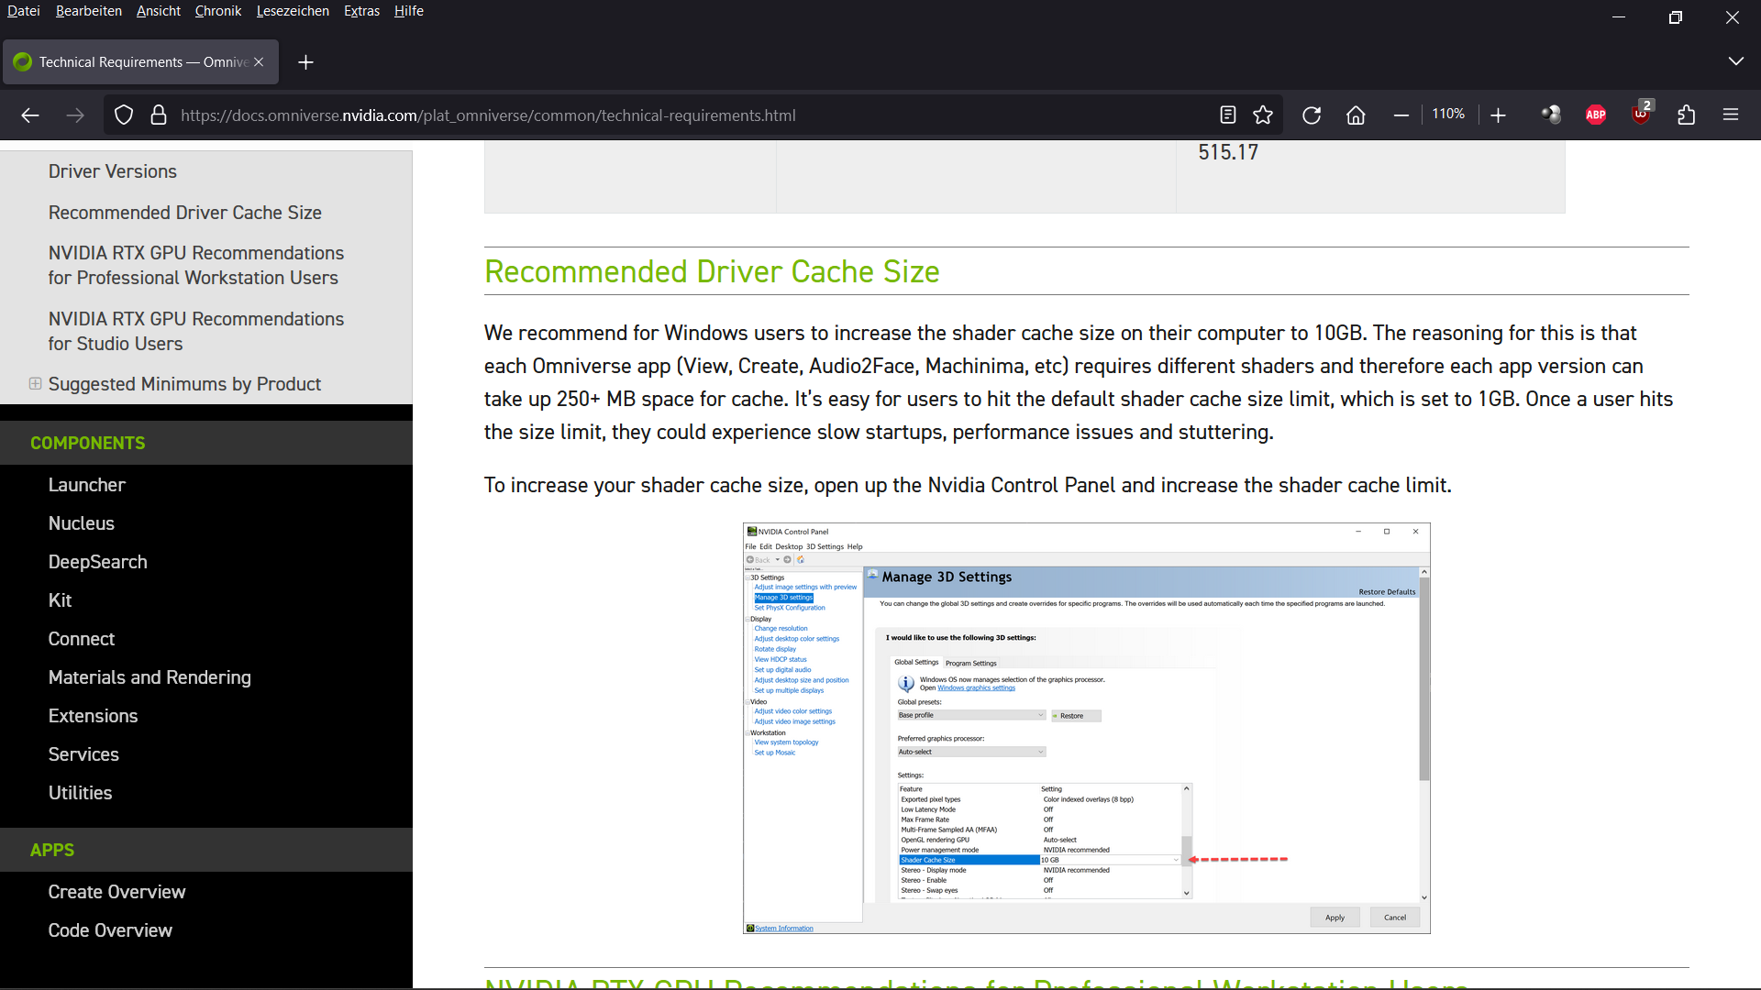Select 'Nucleus' under Components
The image size is (1761, 990).
point(82,523)
